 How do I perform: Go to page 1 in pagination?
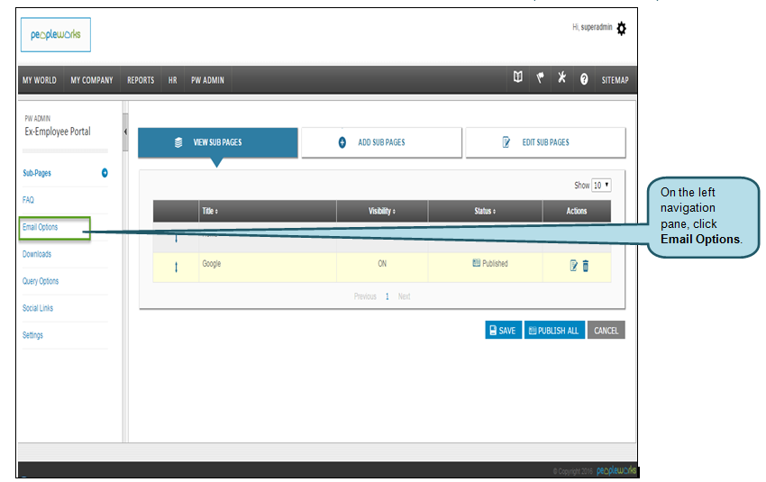point(388,296)
